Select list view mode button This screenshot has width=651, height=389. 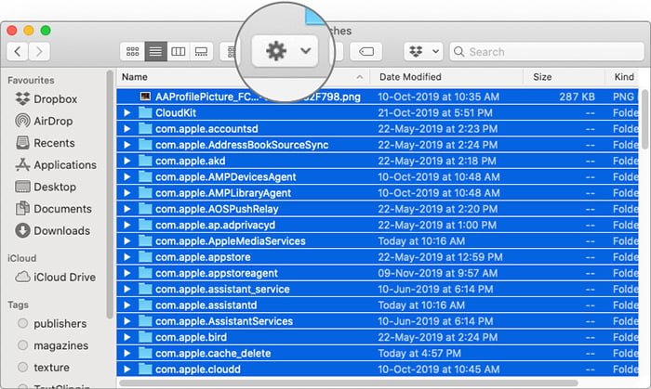155,52
